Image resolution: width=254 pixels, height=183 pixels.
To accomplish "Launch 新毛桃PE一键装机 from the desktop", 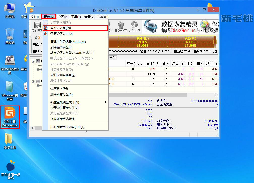I will [11, 170].
